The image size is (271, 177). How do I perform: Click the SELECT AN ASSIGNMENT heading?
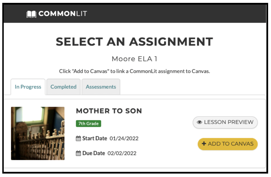[x=134, y=42]
